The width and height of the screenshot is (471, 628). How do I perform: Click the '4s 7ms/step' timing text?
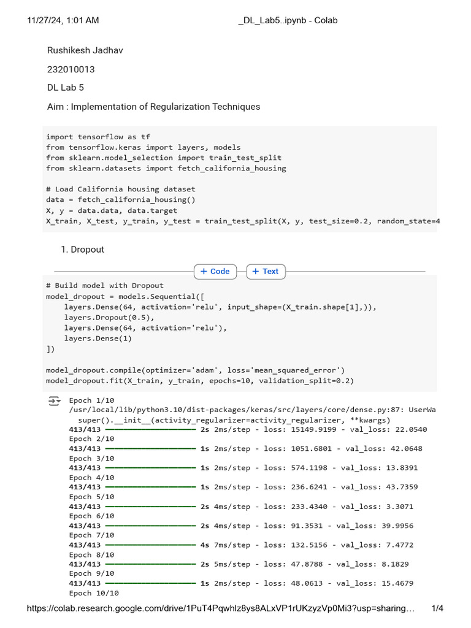click(x=226, y=545)
